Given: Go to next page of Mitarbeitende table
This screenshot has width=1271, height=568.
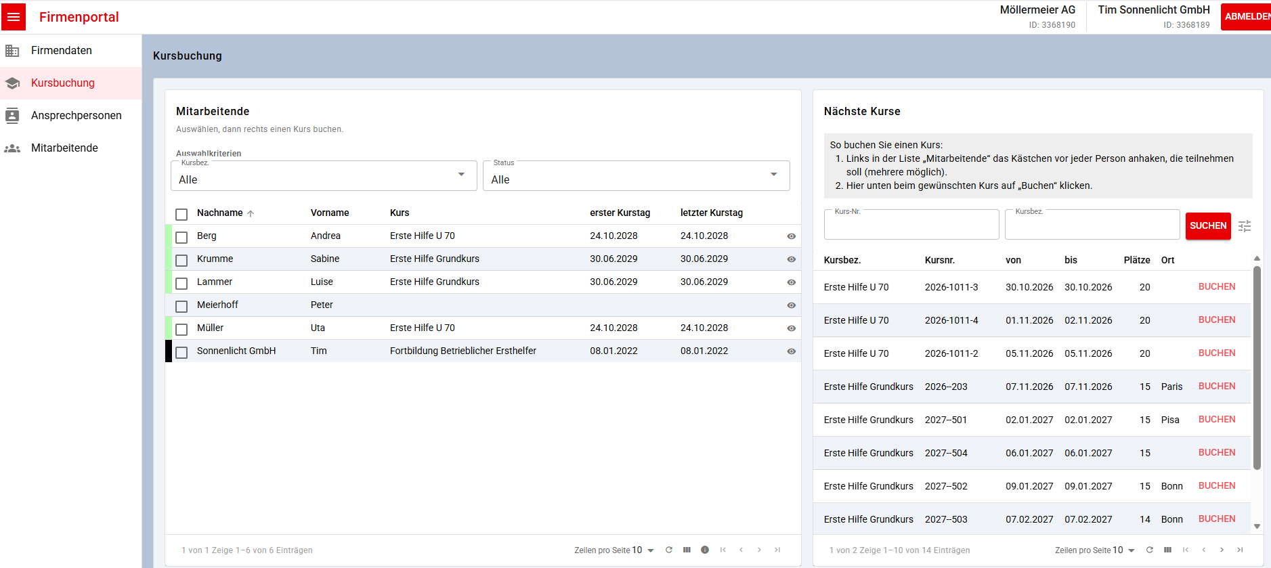Looking at the screenshot, I should [759, 550].
